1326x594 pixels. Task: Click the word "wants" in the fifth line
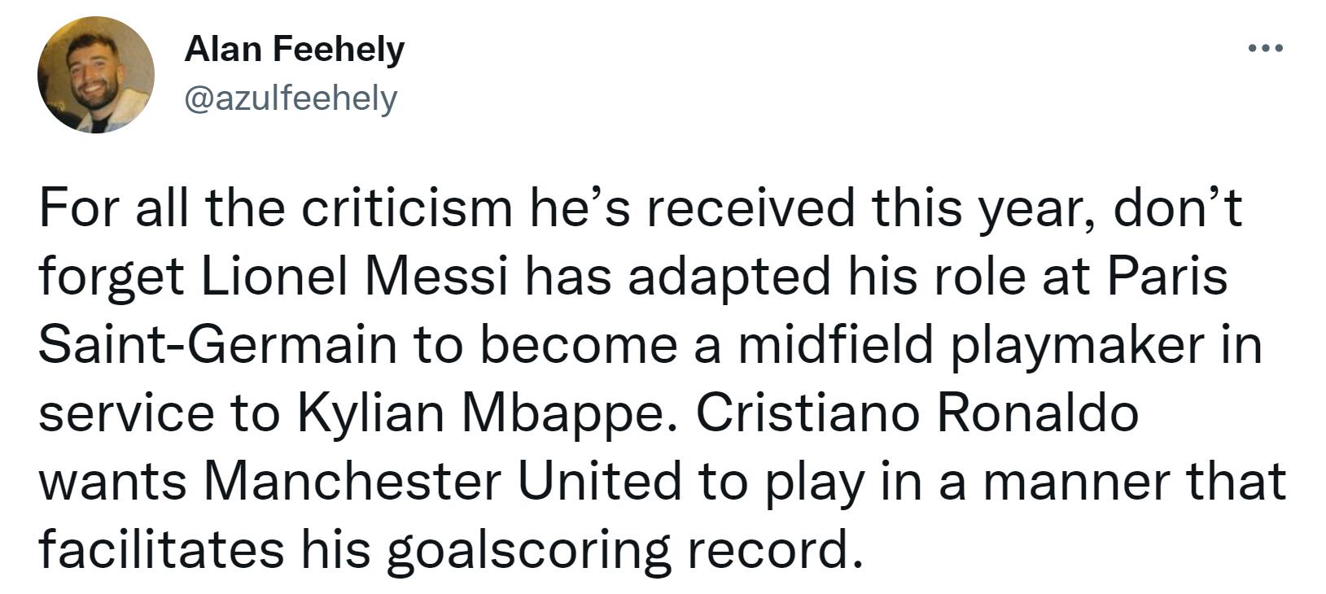(x=113, y=483)
